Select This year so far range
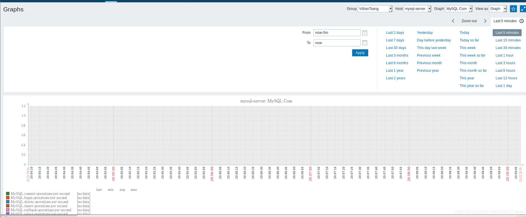 (x=472, y=86)
